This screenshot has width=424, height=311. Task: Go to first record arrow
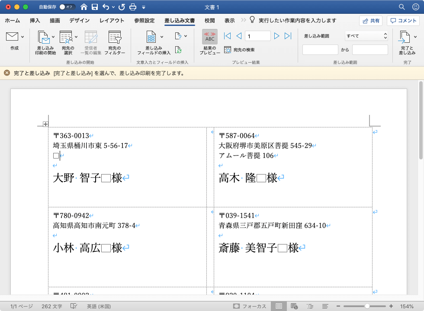tap(228, 35)
